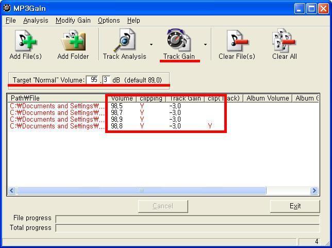Viewport: 332px width, 248px height.
Task: Sort by the clip(Track) column header
Action: tap(223, 98)
